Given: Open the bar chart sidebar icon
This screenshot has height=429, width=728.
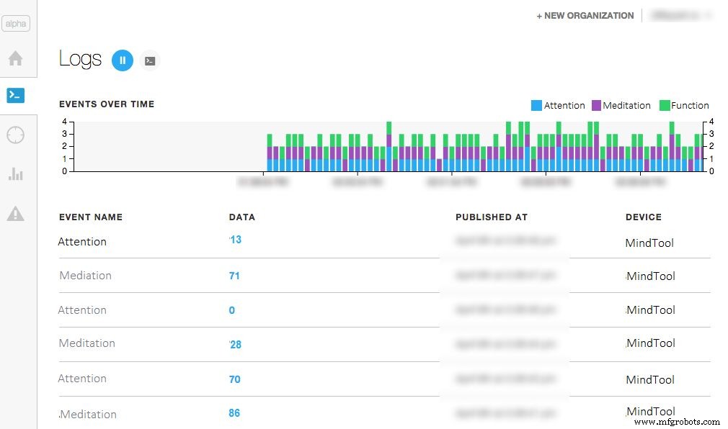Looking at the screenshot, I should (x=15, y=173).
